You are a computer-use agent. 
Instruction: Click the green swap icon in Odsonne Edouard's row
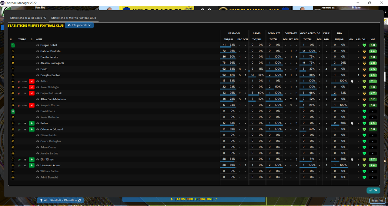[x=19, y=129]
